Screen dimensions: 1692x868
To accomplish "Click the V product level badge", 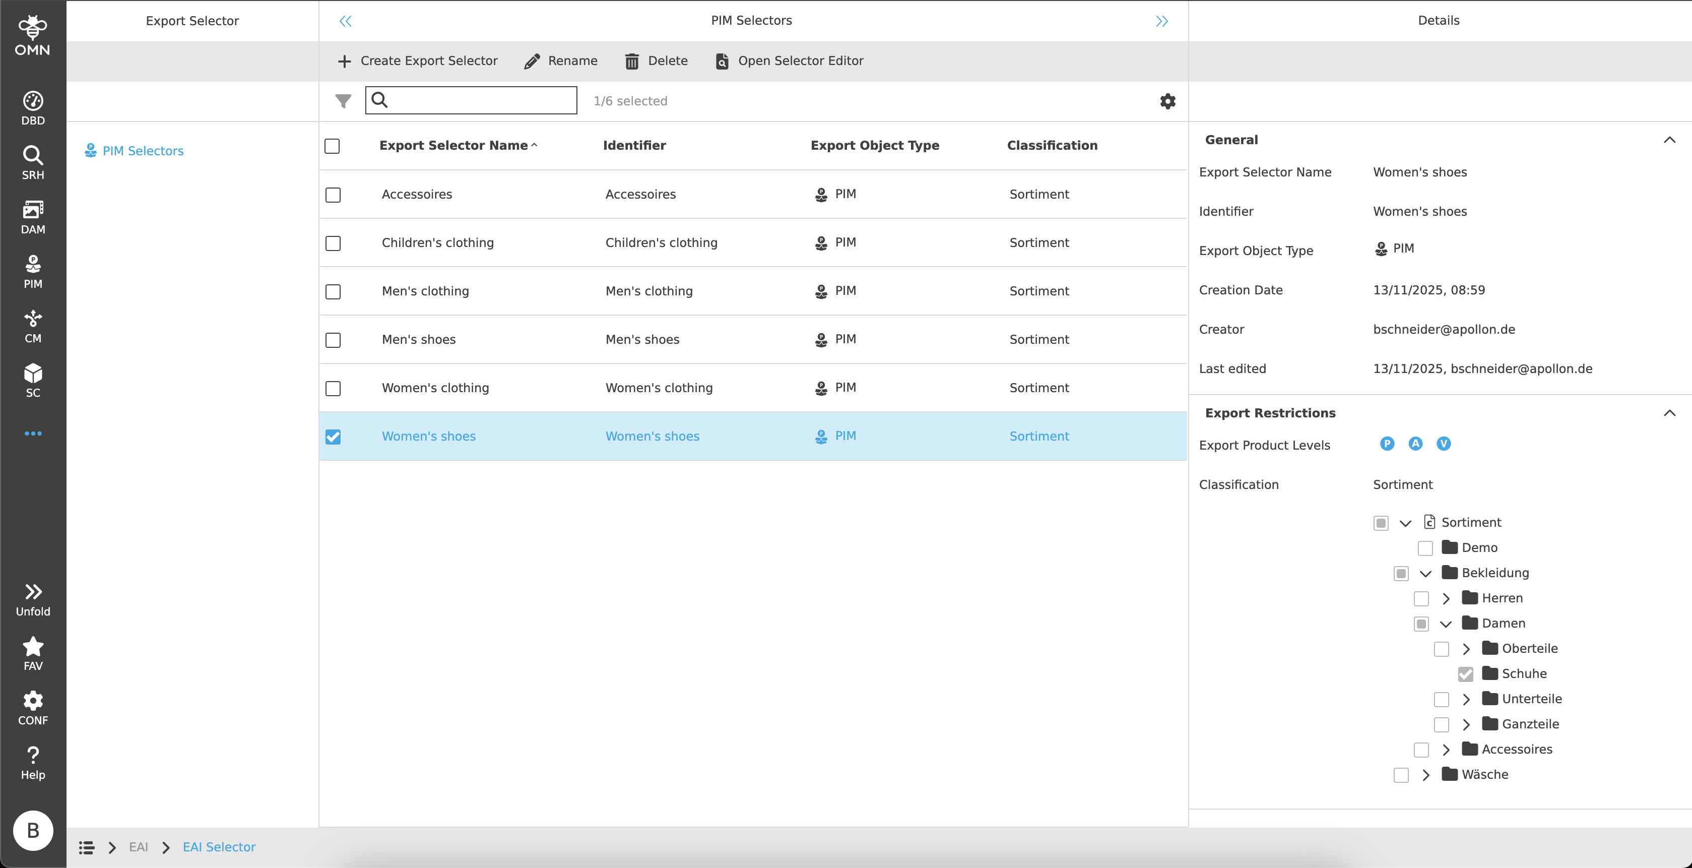I will click(1443, 444).
